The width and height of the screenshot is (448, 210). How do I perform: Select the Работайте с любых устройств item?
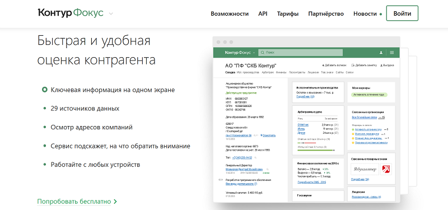point(95,165)
